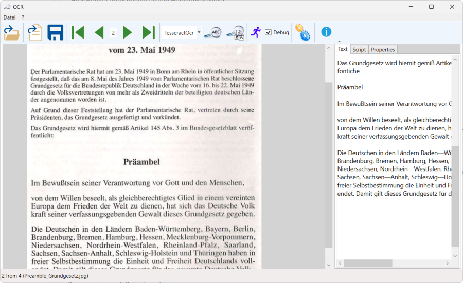Go to the next page
463x283 pixels.
(x=128, y=32)
